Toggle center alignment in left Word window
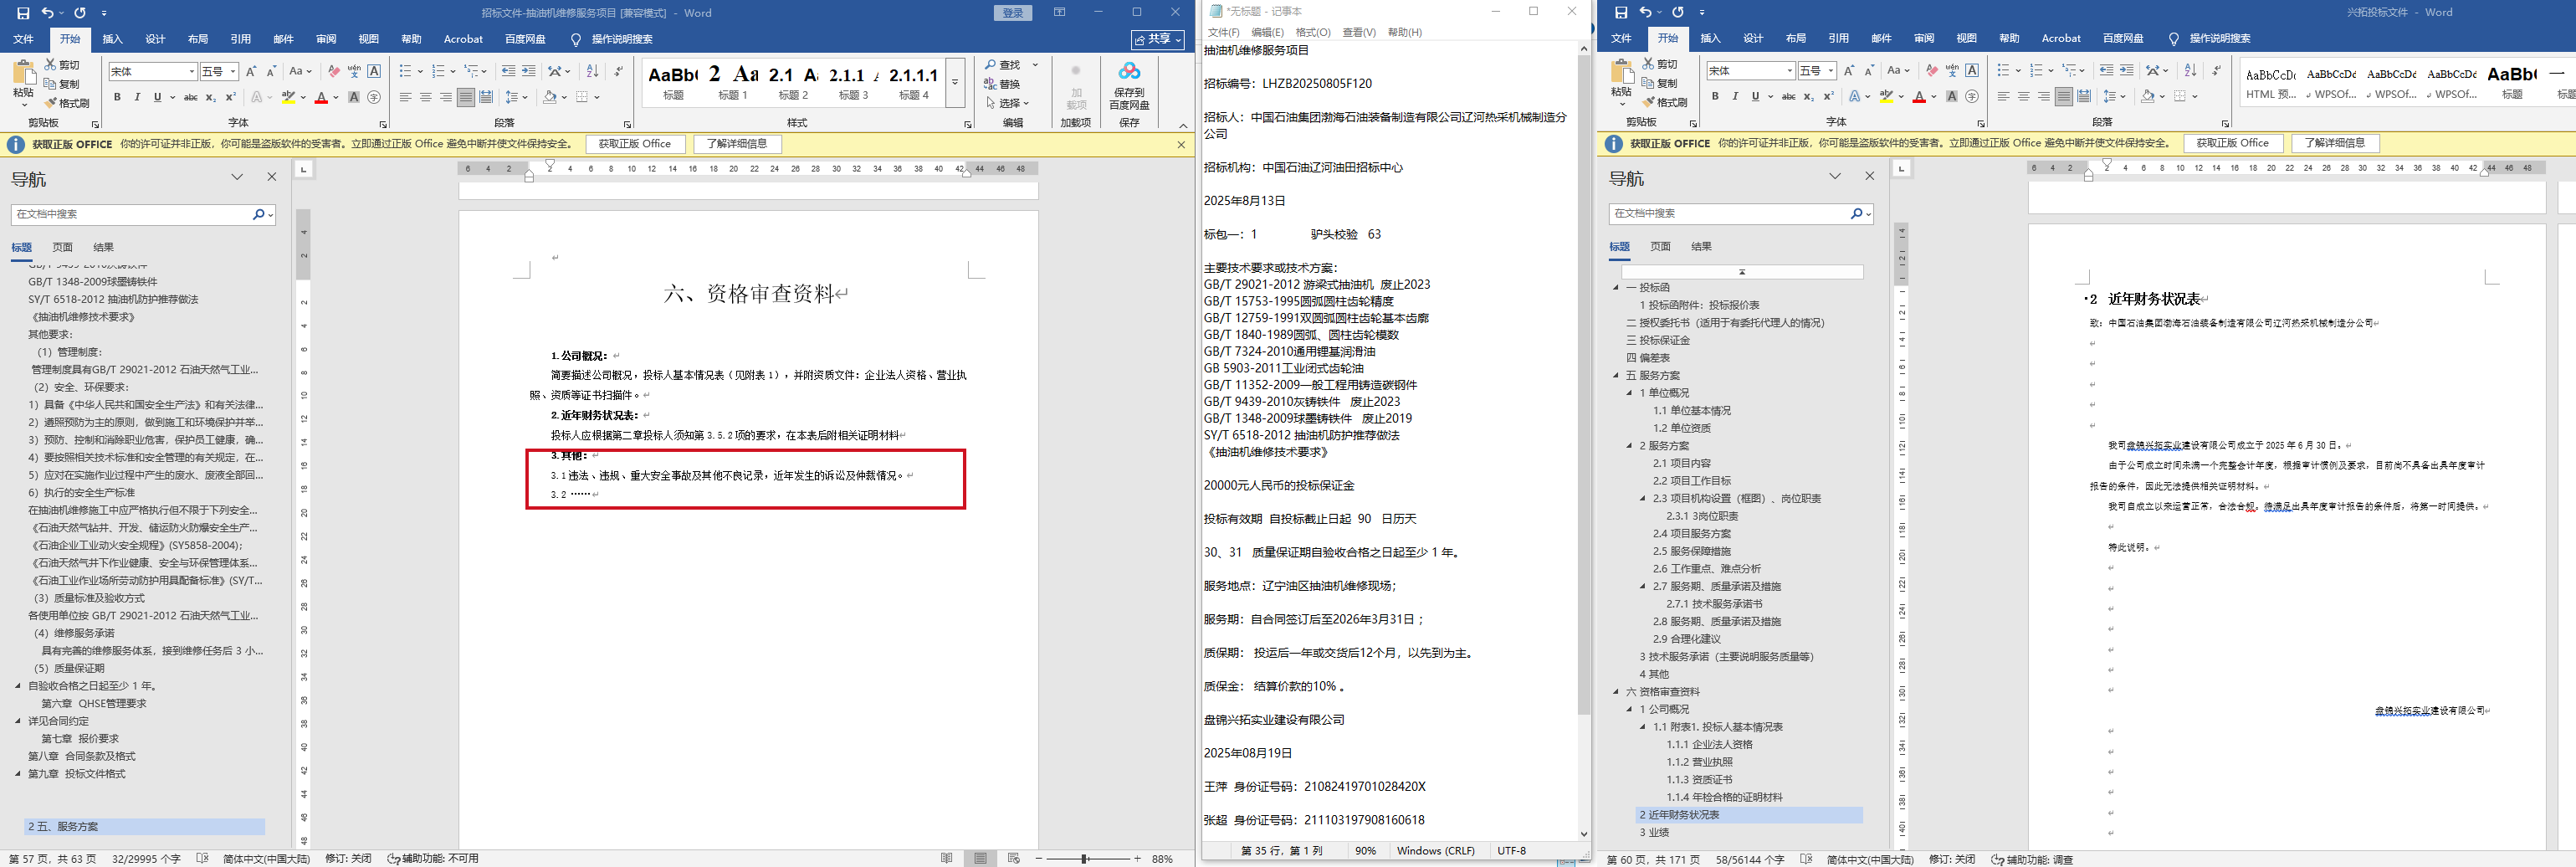This screenshot has height=867, width=2576. (x=426, y=97)
